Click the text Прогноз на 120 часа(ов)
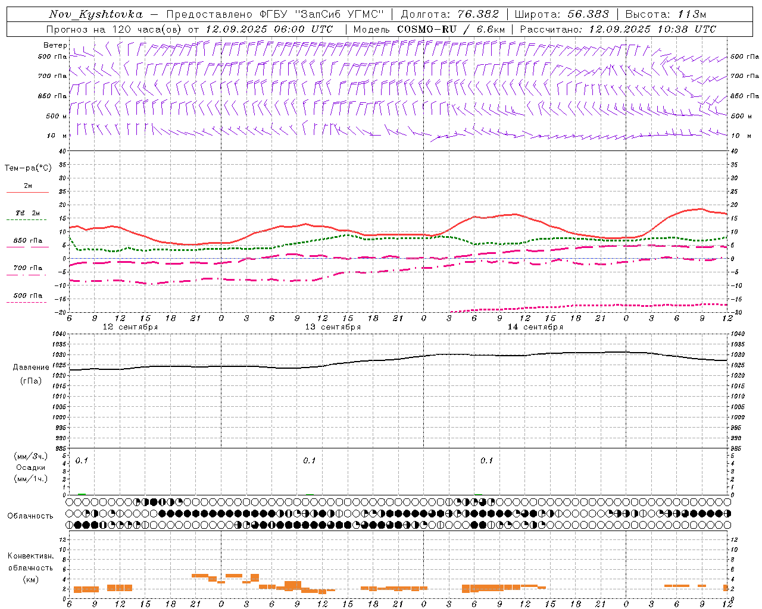Screen dimensions: 762x609 (115, 29)
